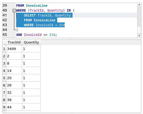
Task: Click the splitter handle between editor and results
Action: (x=72, y=39)
